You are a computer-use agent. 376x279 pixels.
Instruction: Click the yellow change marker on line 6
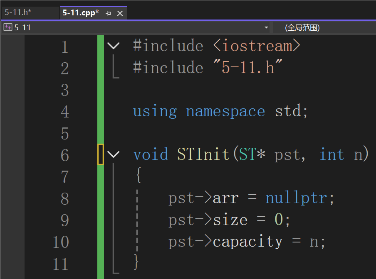tap(101, 154)
